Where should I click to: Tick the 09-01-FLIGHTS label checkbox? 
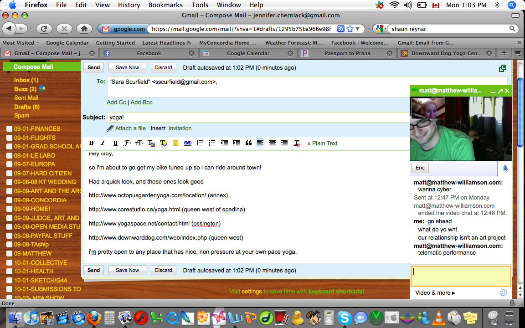tap(10, 138)
